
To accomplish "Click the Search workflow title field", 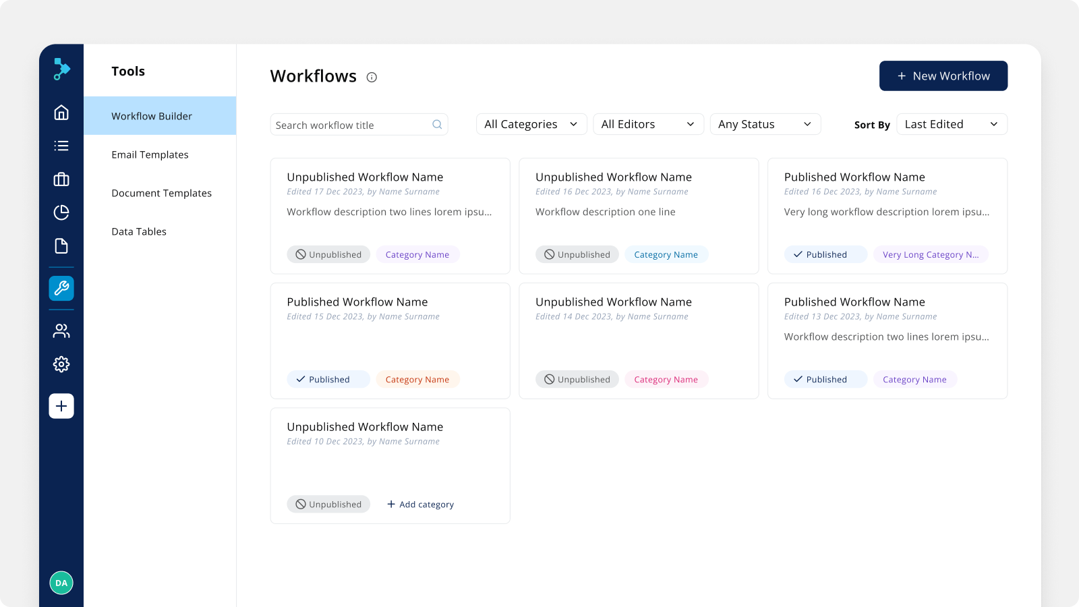I will [x=351, y=125].
